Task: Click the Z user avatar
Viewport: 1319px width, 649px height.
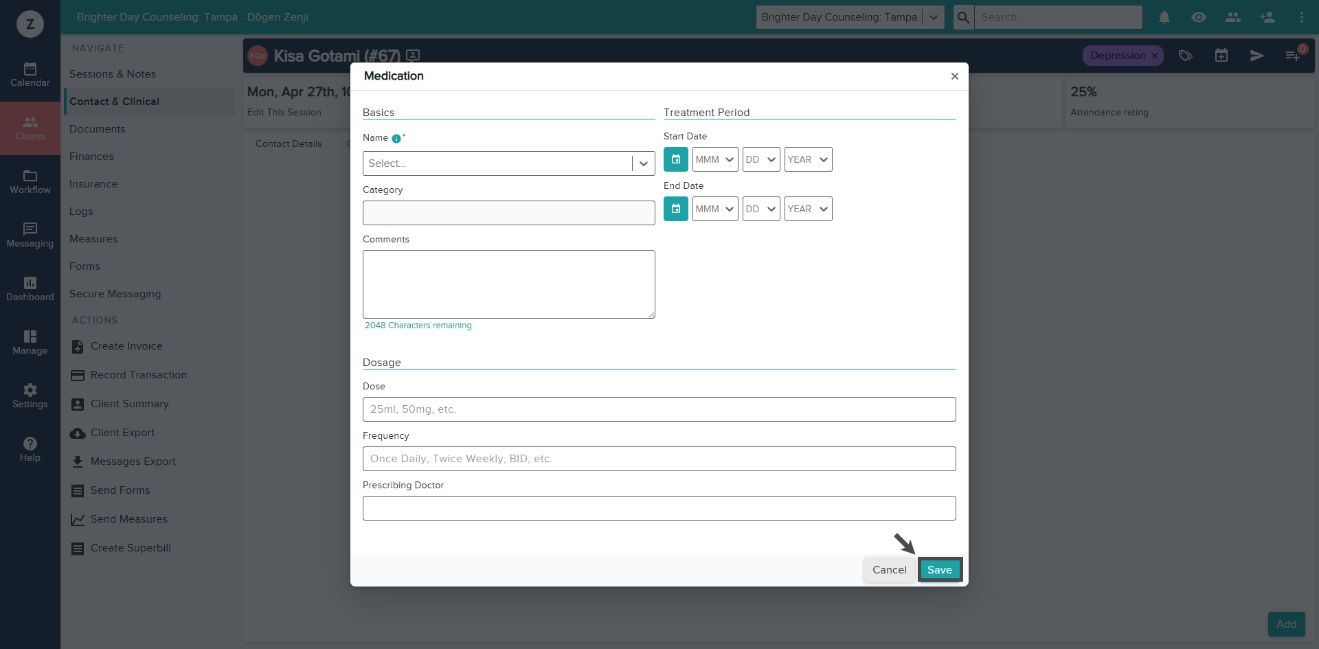Action: coord(30,24)
